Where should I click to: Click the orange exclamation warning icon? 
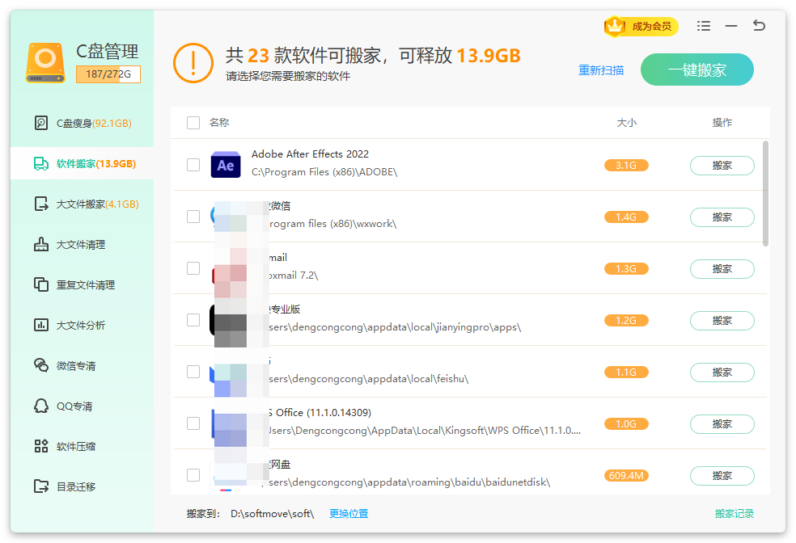193,63
